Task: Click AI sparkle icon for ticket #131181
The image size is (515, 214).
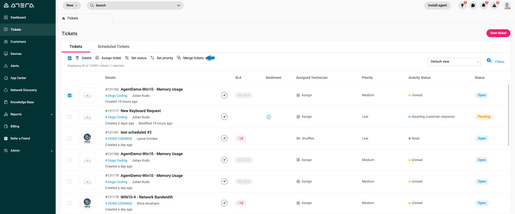Action: coord(224,138)
